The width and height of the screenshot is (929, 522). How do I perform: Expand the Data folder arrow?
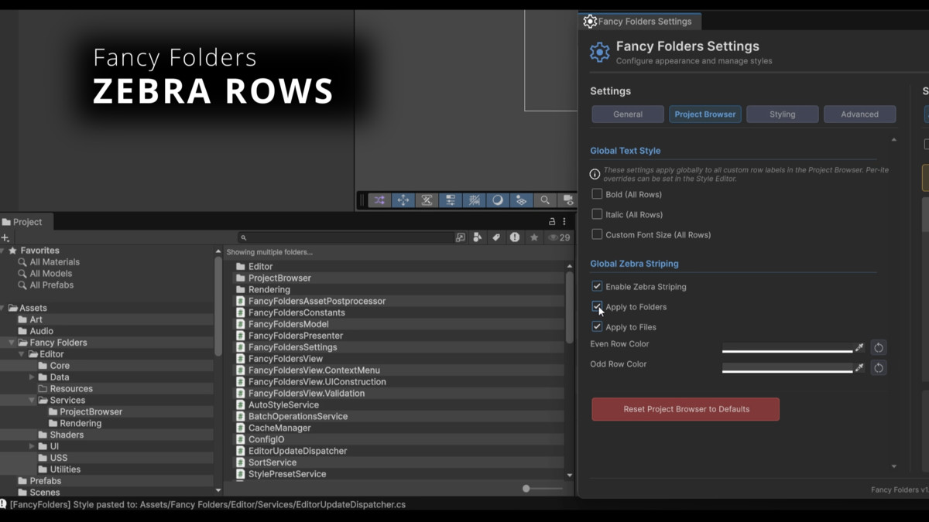(x=32, y=377)
